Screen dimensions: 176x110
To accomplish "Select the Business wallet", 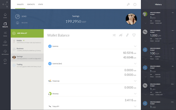I will (27, 49).
